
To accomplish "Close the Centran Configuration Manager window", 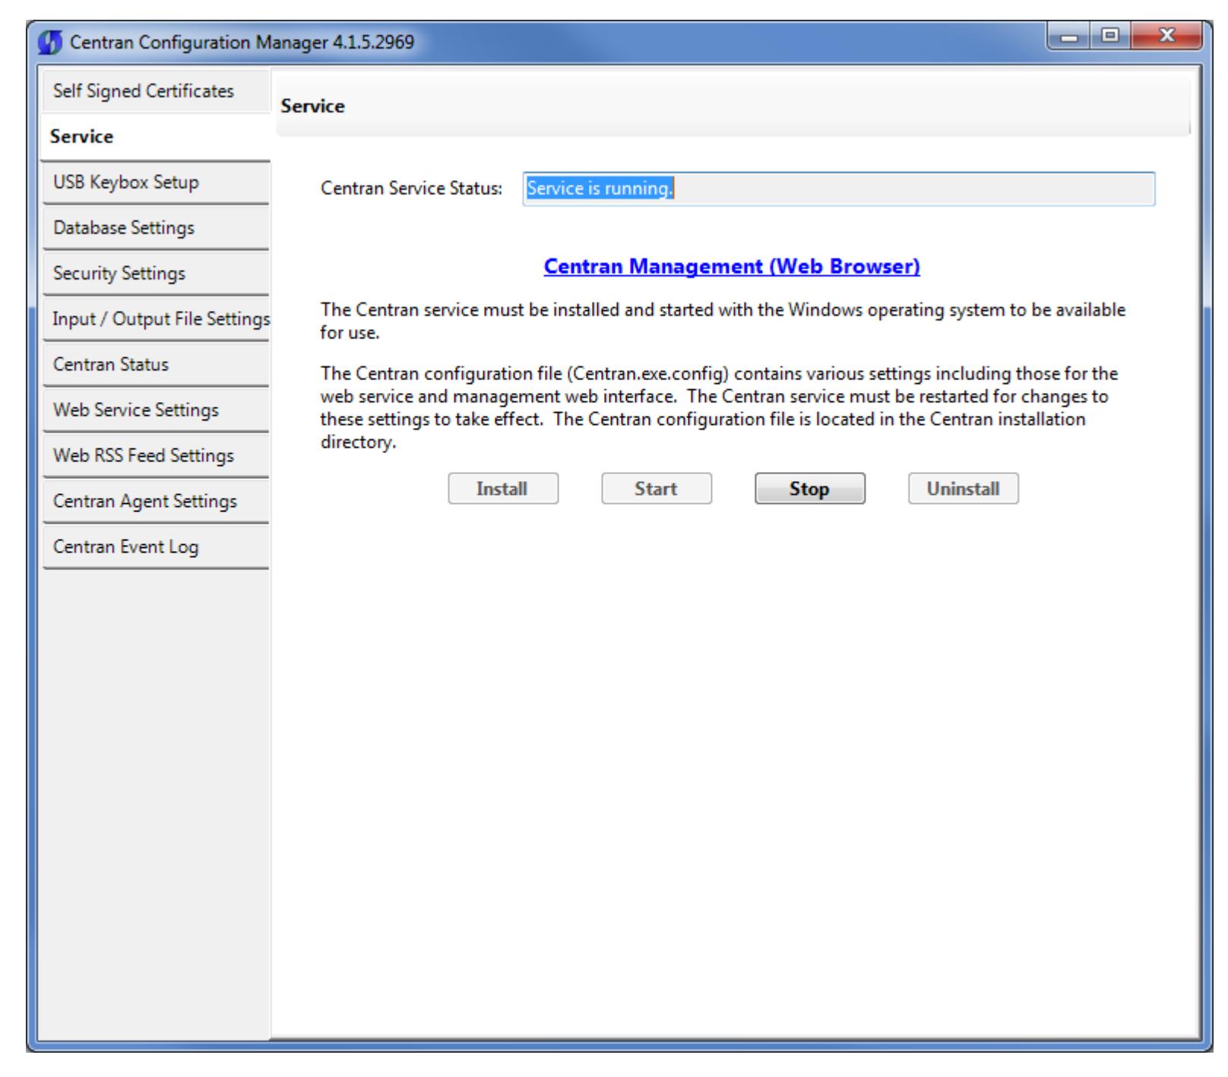I will tap(1166, 36).
